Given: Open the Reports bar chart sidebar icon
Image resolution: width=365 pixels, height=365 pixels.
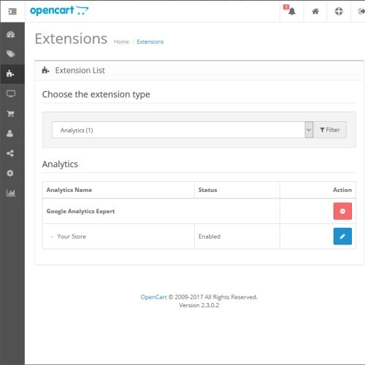Looking at the screenshot, I should [11, 193].
